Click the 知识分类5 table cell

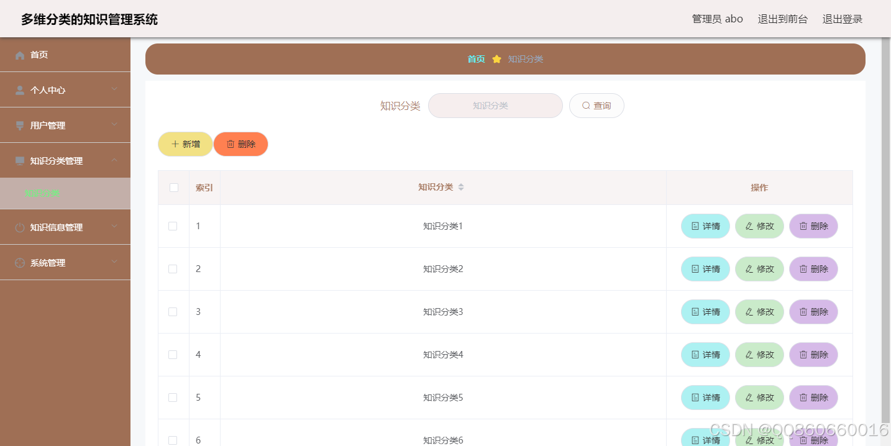(x=443, y=398)
